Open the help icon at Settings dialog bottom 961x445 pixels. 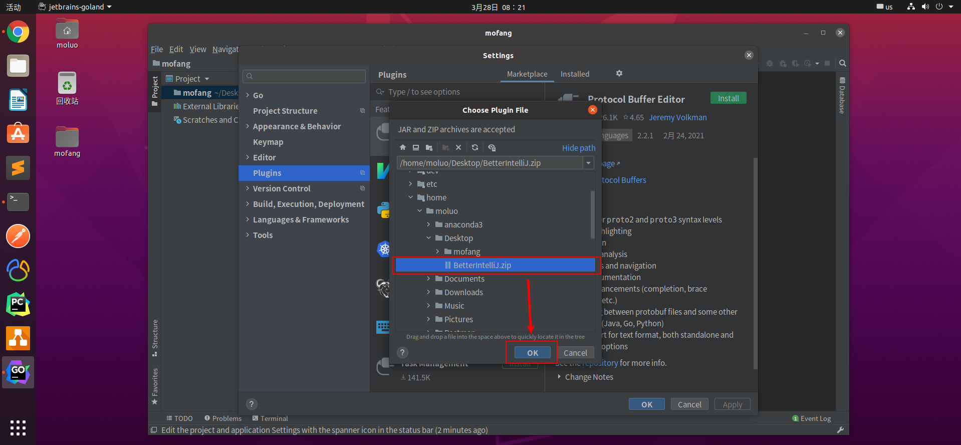[252, 404]
